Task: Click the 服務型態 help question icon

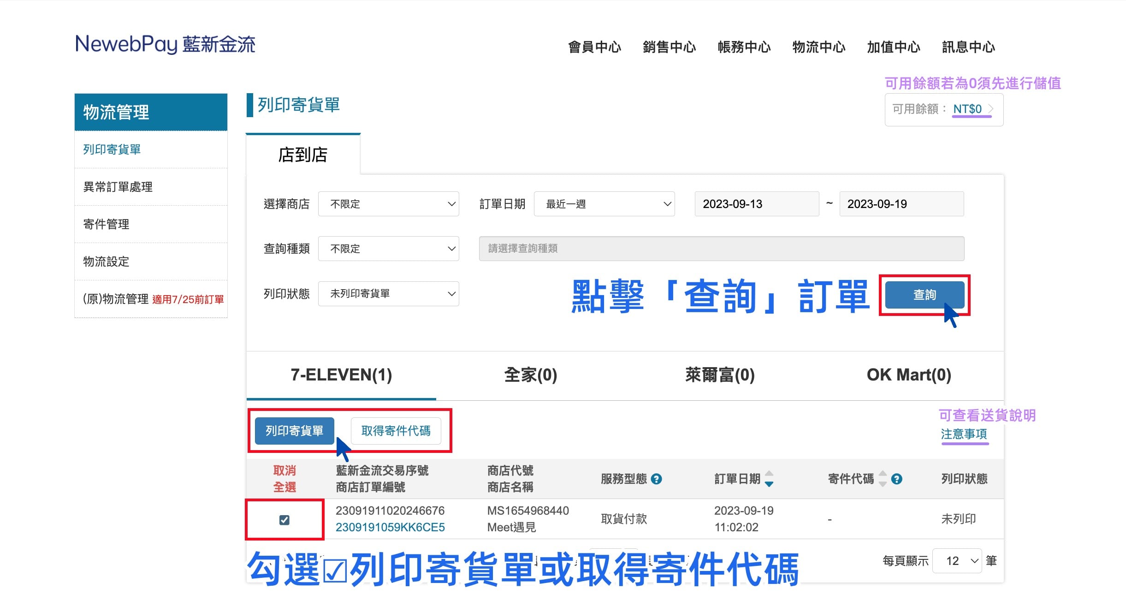Action: 656,479
